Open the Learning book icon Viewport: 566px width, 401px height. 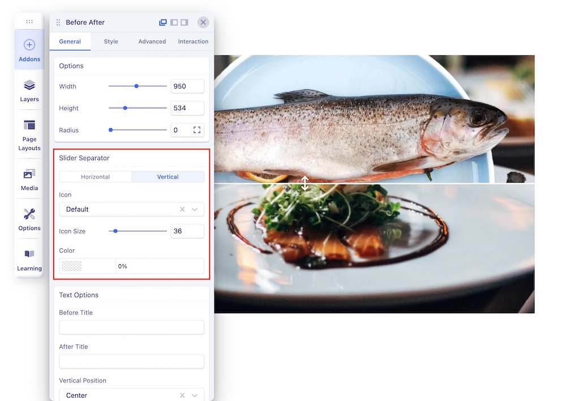[x=29, y=259]
